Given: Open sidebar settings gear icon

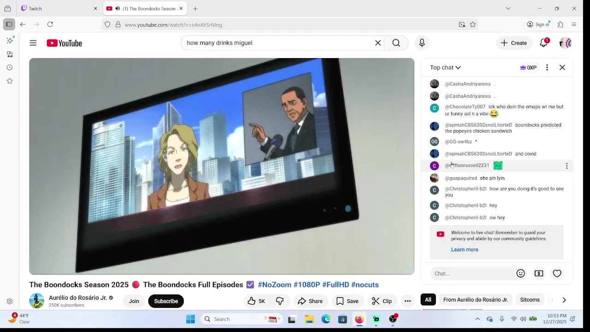Looking at the screenshot, I should coord(10,302).
